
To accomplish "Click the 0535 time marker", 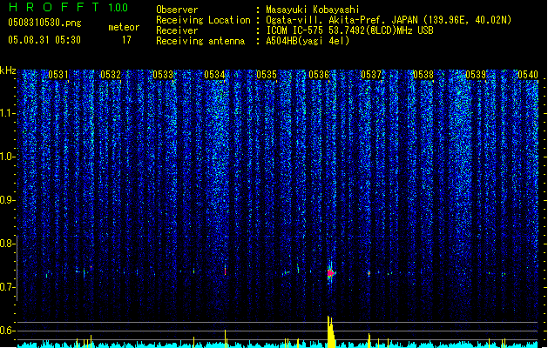I will 267,75.
